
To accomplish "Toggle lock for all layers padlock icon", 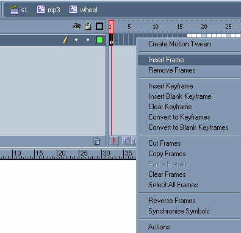I will [88, 26].
